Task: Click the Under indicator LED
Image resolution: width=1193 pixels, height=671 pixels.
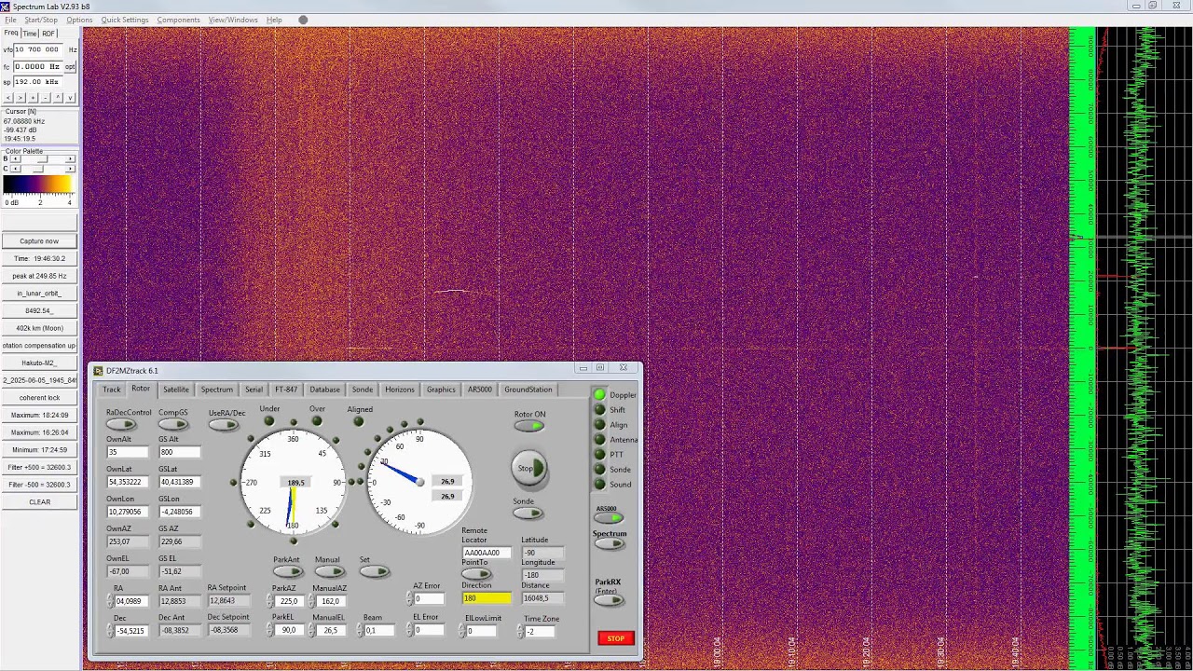Action: point(269,421)
